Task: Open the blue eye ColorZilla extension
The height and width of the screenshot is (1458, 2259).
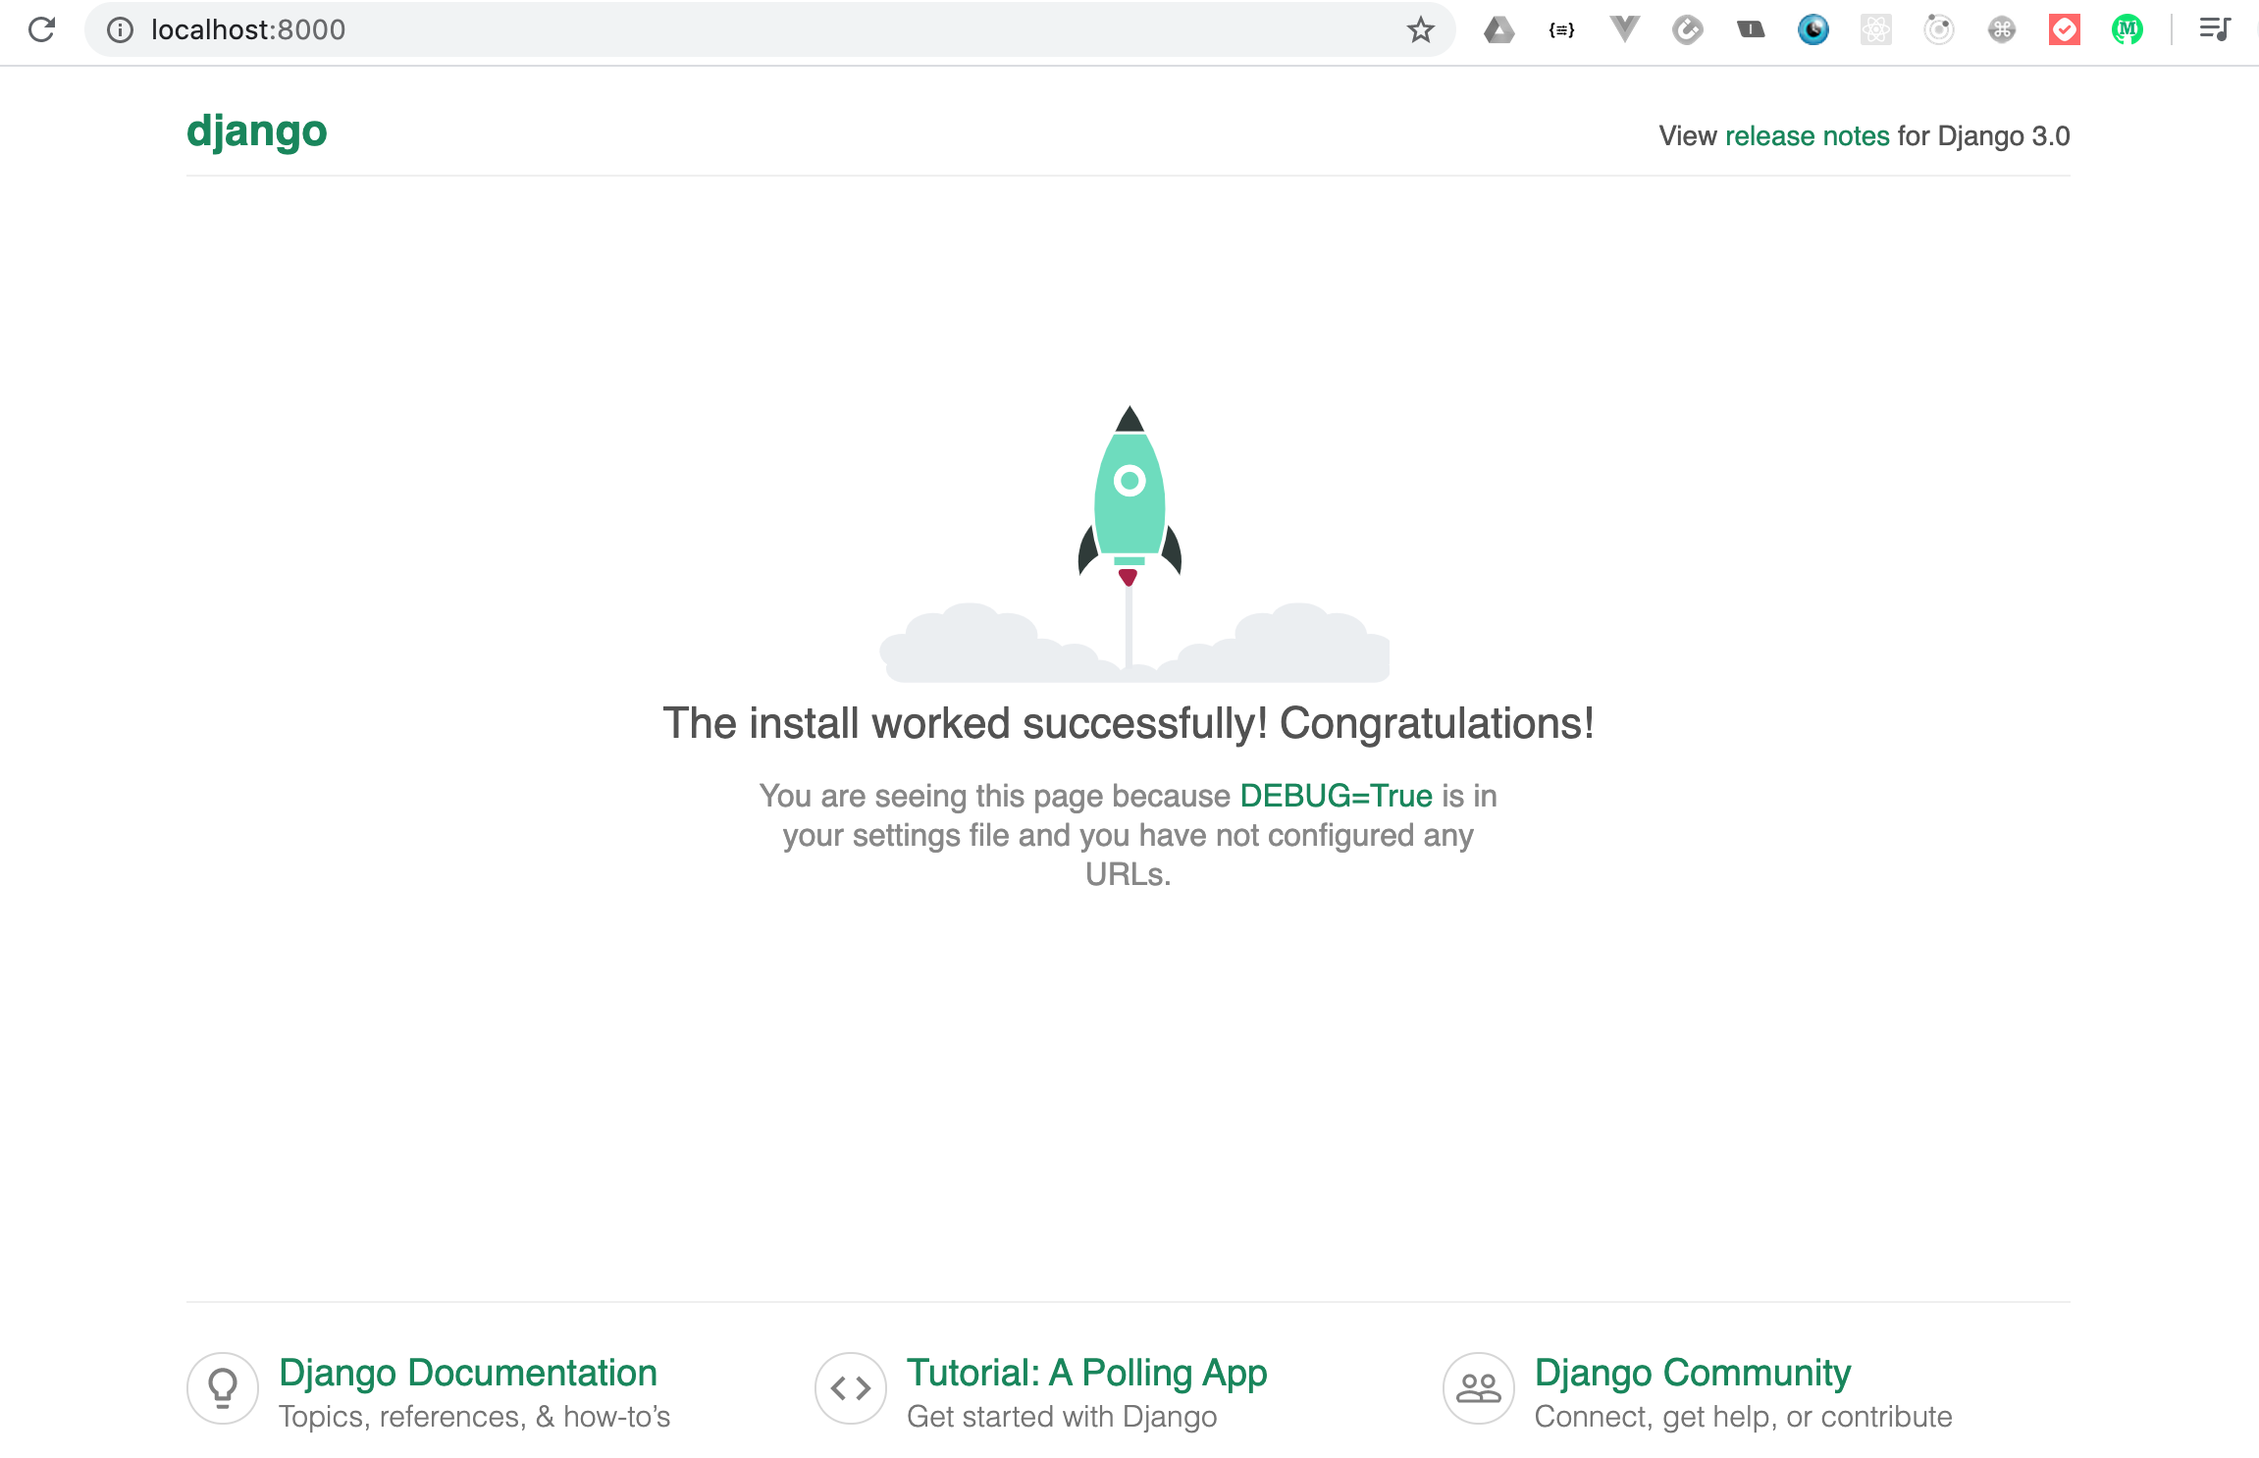Action: [x=1813, y=29]
